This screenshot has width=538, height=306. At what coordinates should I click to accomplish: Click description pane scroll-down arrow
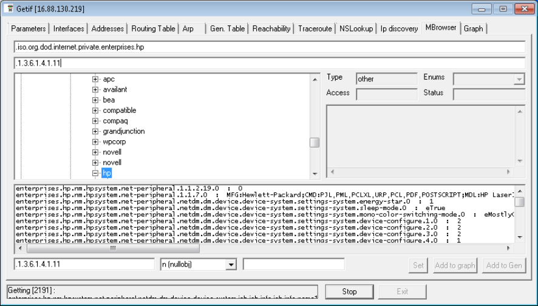[520, 161]
